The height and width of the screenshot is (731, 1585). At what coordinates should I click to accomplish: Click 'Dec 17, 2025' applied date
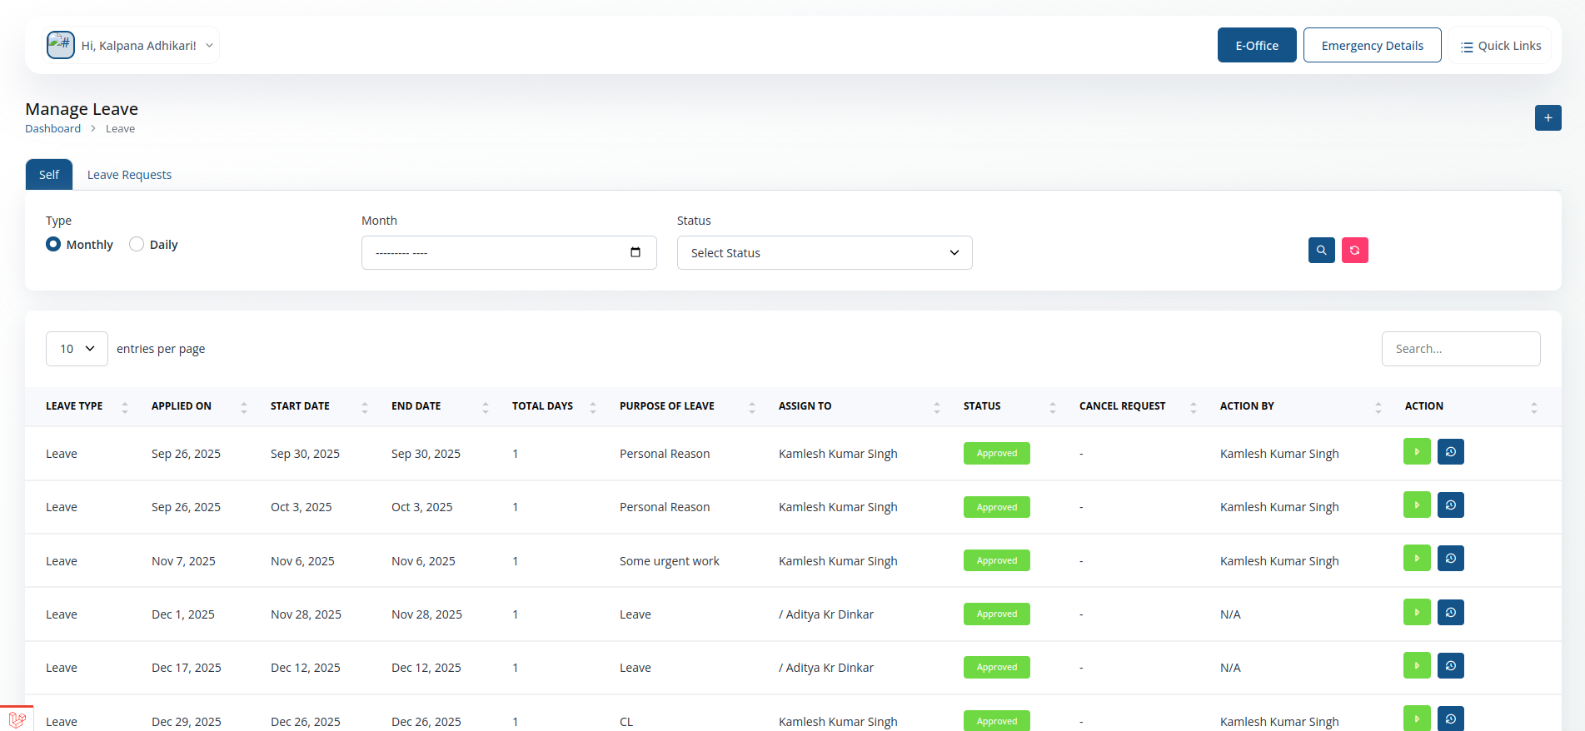(x=187, y=668)
